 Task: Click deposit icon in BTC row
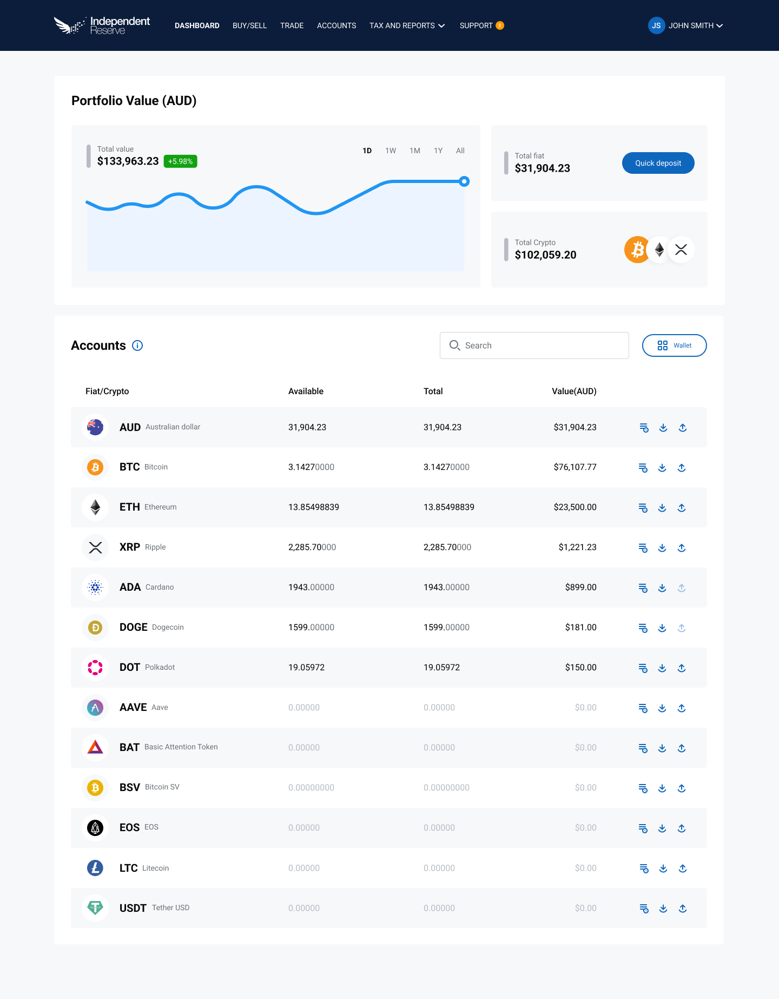click(662, 468)
